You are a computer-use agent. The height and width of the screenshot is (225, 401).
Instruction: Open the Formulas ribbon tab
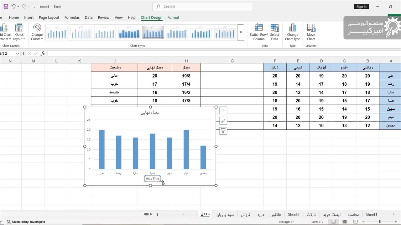pyautogui.click(x=72, y=17)
